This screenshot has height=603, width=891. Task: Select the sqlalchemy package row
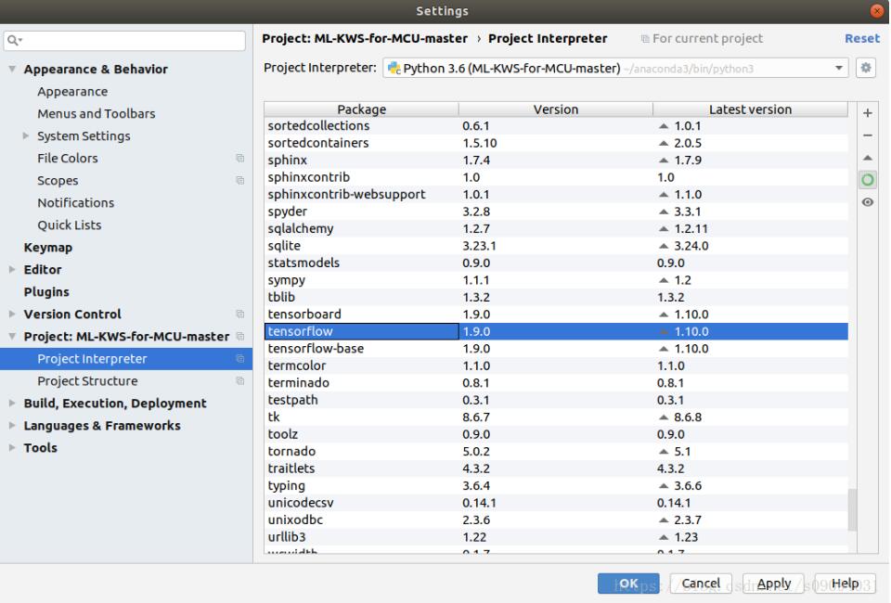coord(556,228)
